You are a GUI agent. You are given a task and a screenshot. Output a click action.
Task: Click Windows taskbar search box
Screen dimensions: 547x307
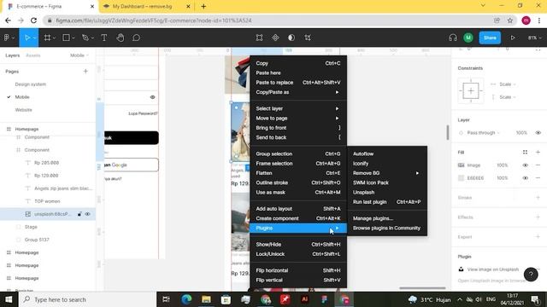[87, 299]
